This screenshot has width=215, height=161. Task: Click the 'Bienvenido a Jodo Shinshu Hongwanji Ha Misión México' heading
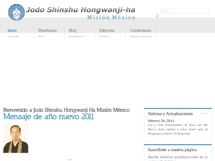66,110
